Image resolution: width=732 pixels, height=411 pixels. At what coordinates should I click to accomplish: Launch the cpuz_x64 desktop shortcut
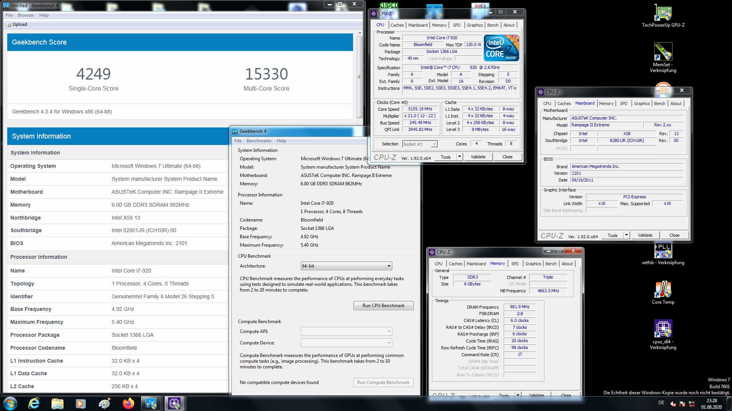663,335
